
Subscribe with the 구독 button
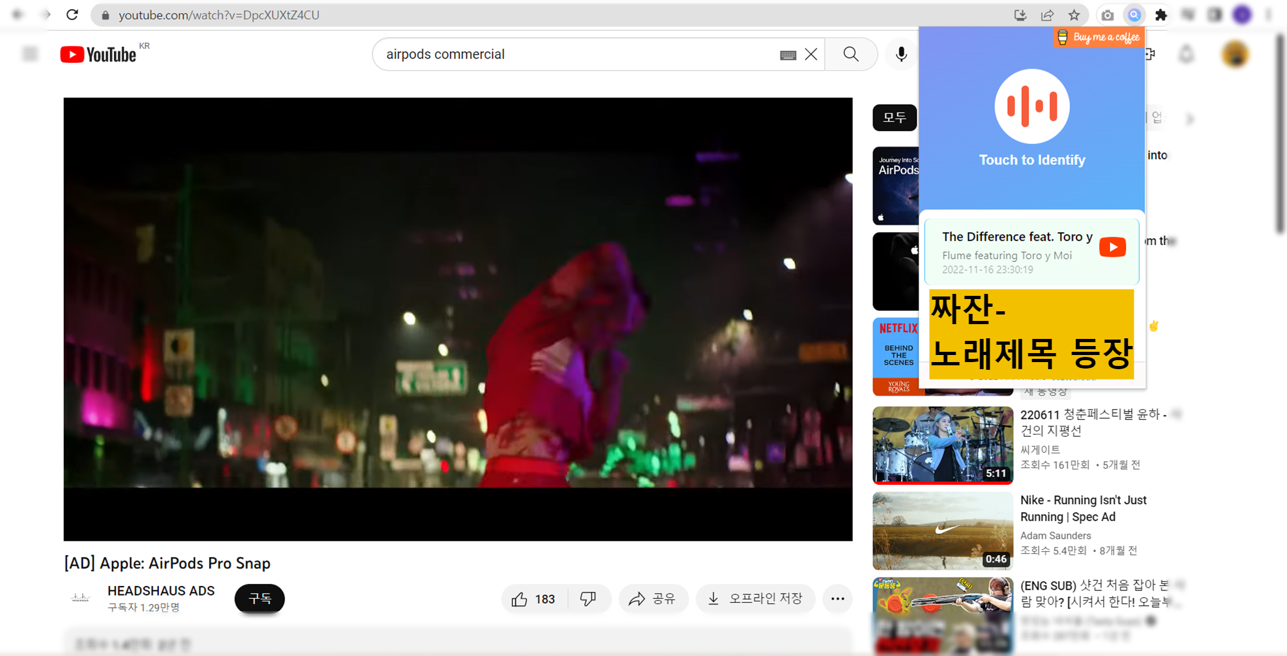click(x=260, y=599)
